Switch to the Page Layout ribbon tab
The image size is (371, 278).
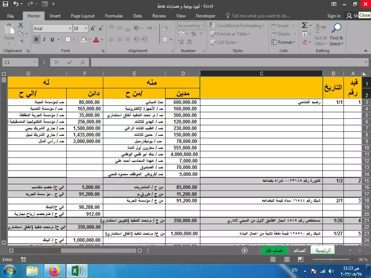83,16
